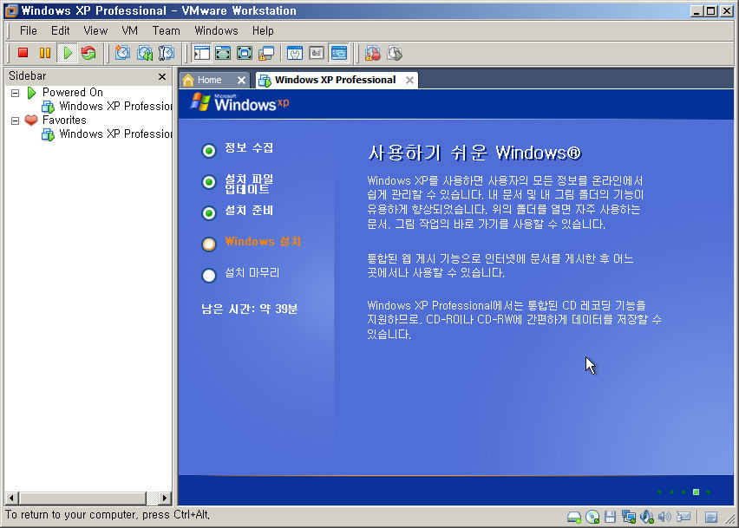Open the VM menu
Screen dimensions: 739x528
tap(129, 30)
